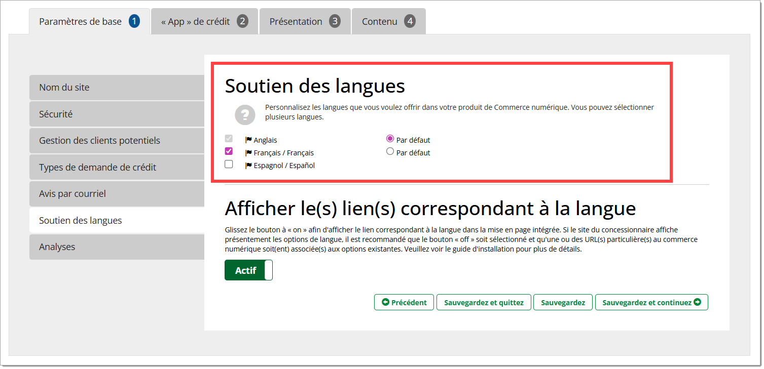Set Français as the Par défaut language
Image resolution: width=764 pixels, height=369 pixels.
point(390,151)
